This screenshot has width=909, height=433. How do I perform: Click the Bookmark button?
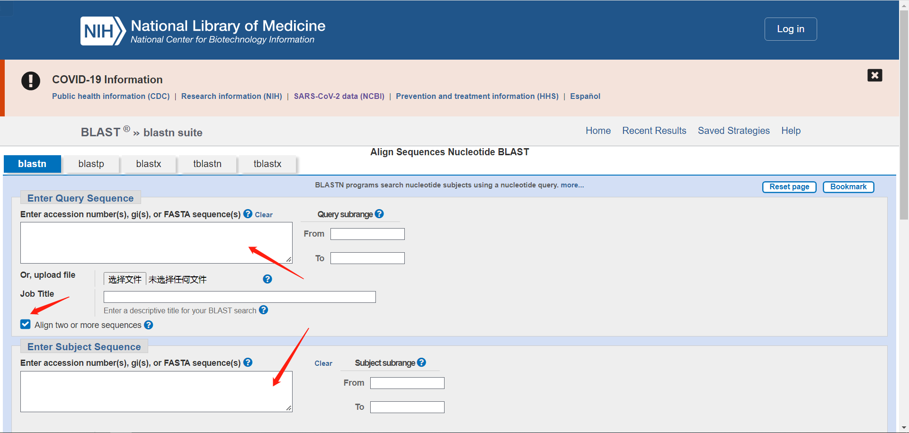point(848,187)
